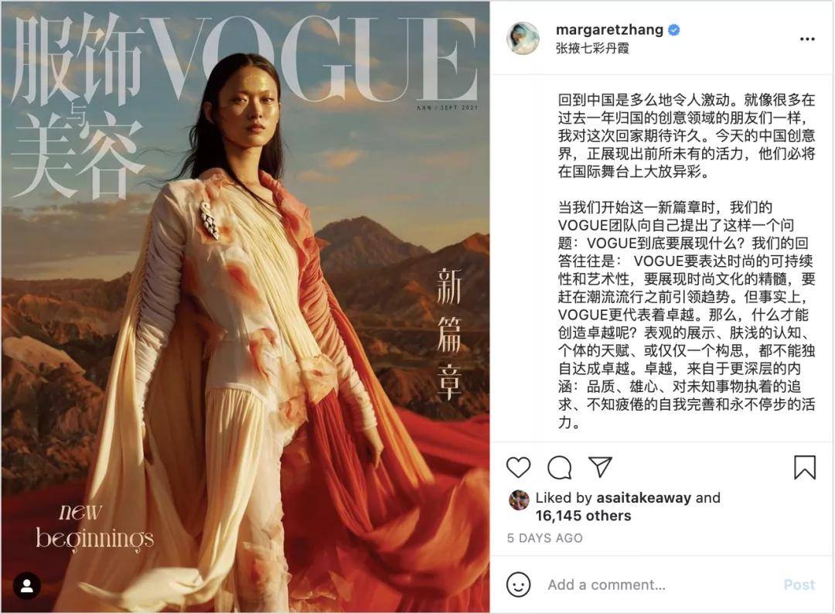Save post with the bookmark icon

[x=804, y=467]
